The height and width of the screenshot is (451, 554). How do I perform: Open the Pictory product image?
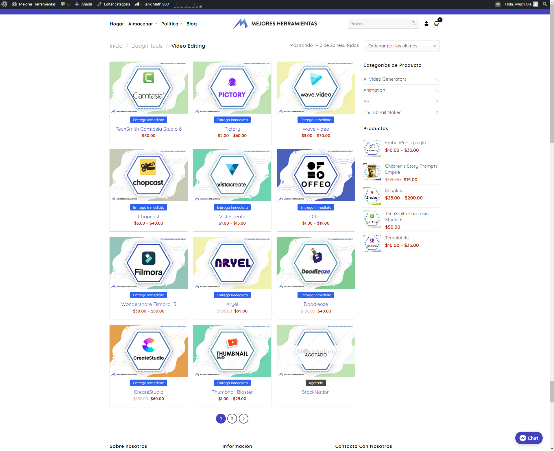(232, 88)
